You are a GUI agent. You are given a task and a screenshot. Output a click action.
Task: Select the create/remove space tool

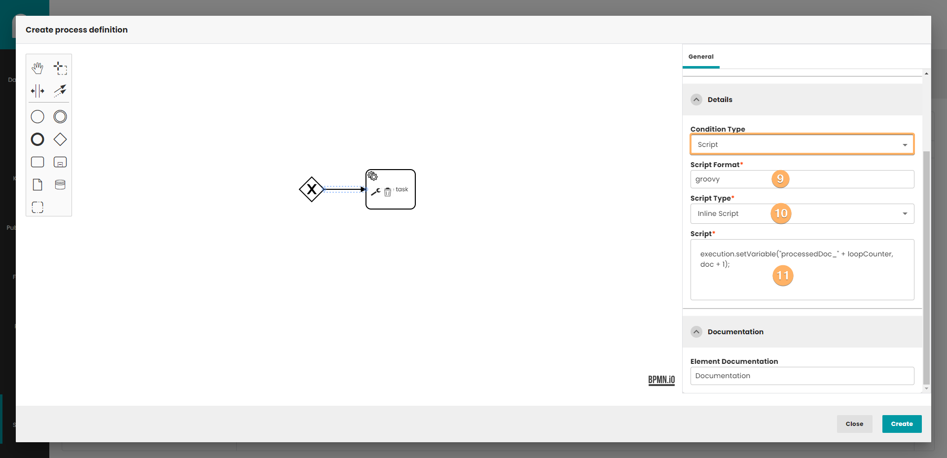pos(37,91)
